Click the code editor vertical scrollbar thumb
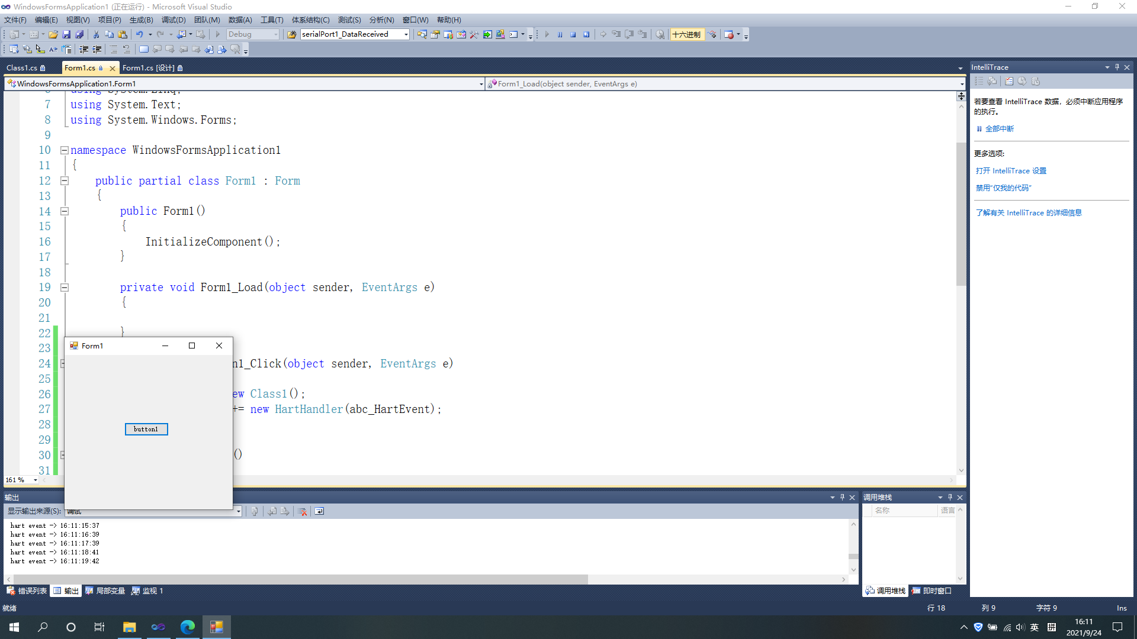 (961, 213)
